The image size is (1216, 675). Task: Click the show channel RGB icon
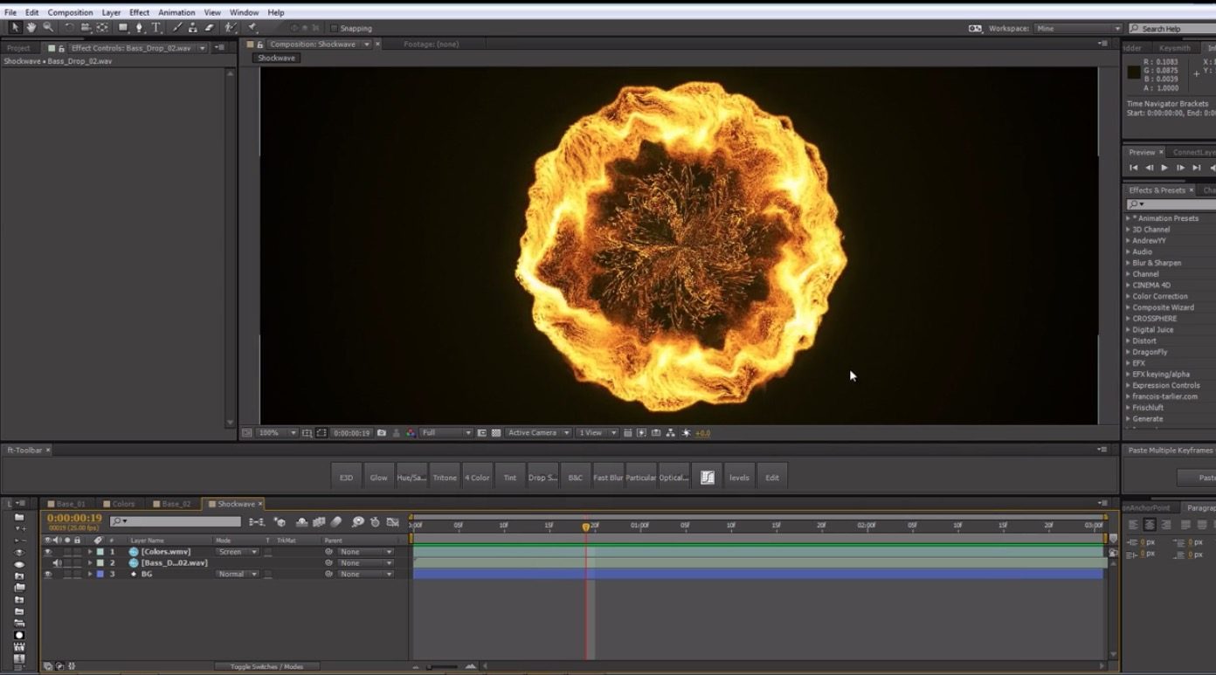pyautogui.click(x=410, y=433)
